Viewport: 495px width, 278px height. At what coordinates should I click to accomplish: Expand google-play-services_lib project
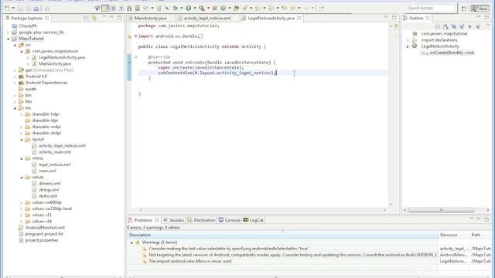point(9,32)
